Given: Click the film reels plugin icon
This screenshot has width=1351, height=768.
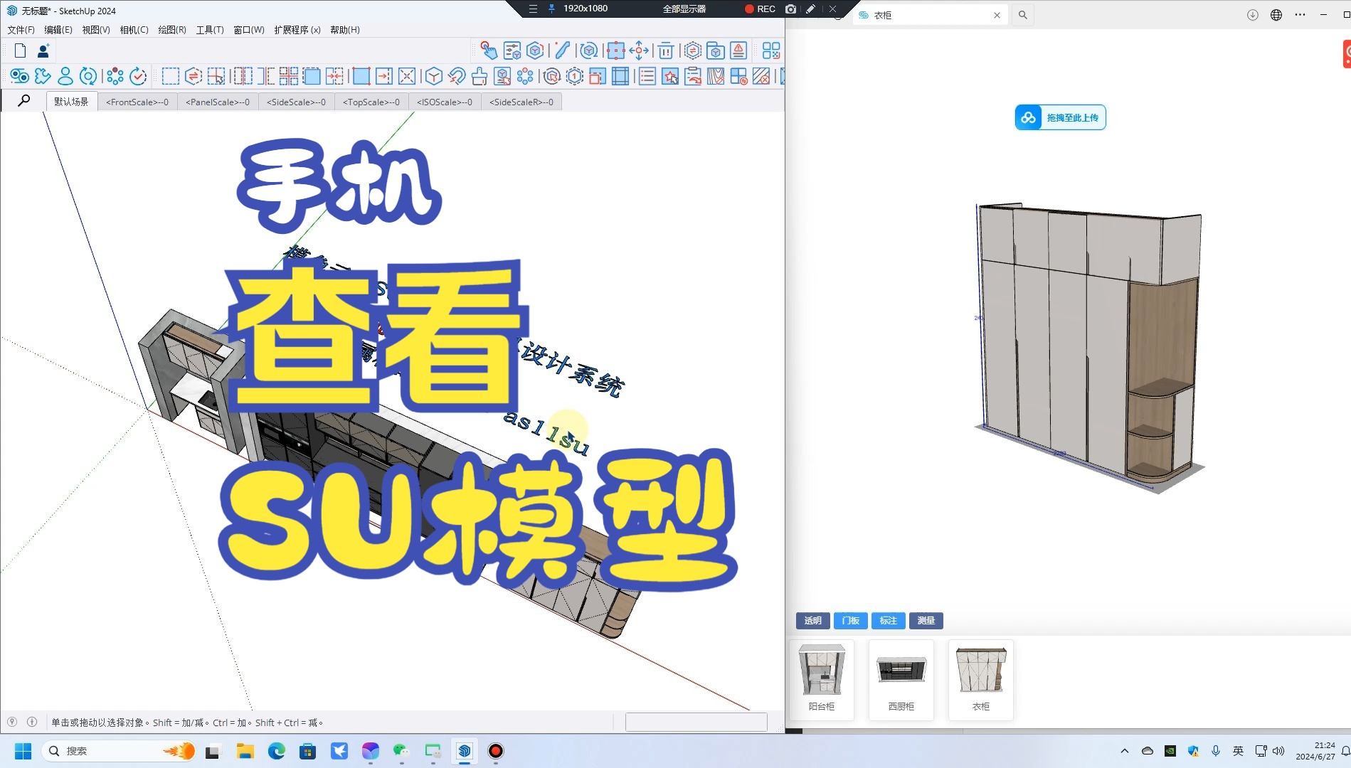Looking at the screenshot, I should coord(19,76).
